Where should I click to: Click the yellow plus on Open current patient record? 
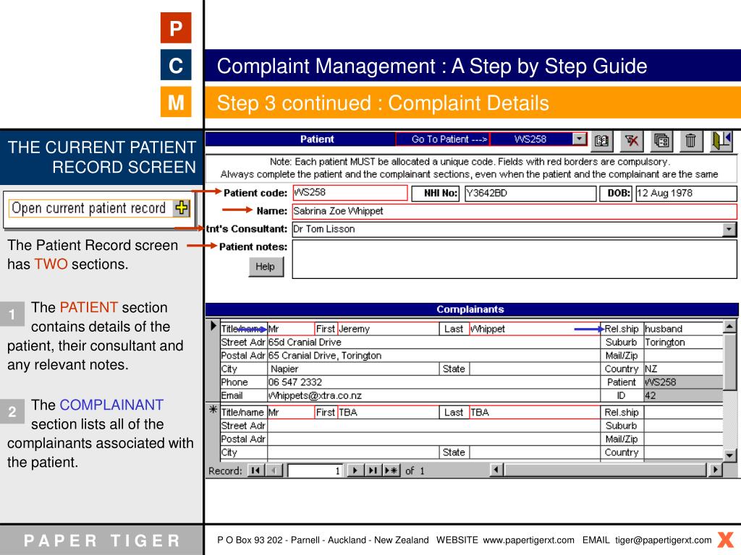[182, 207]
